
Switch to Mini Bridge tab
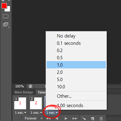coord(24,92)
